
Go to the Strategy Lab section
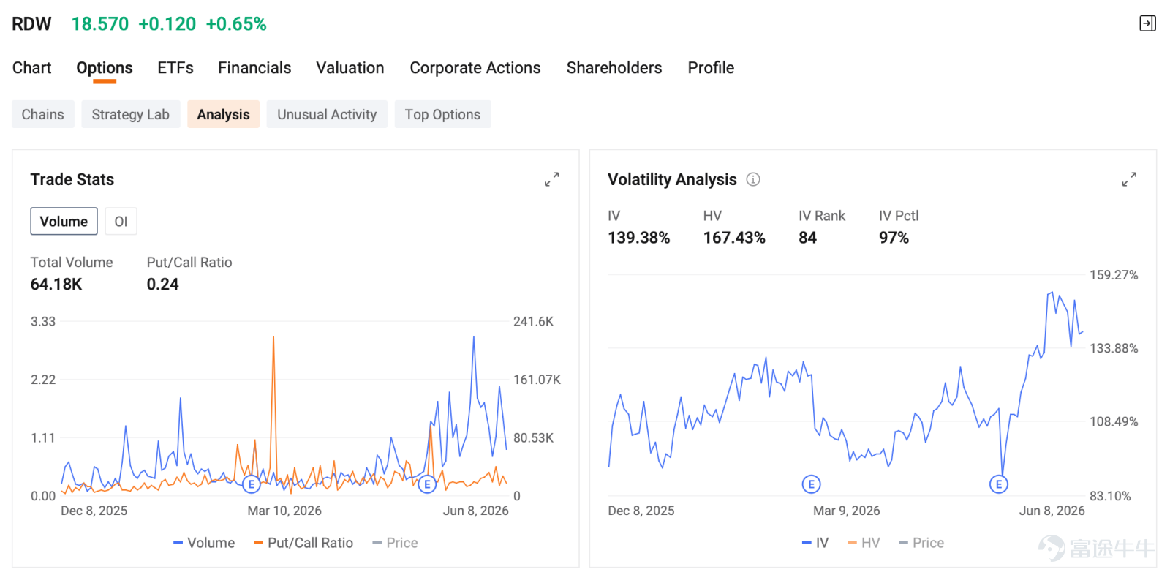tap(131, 114)
